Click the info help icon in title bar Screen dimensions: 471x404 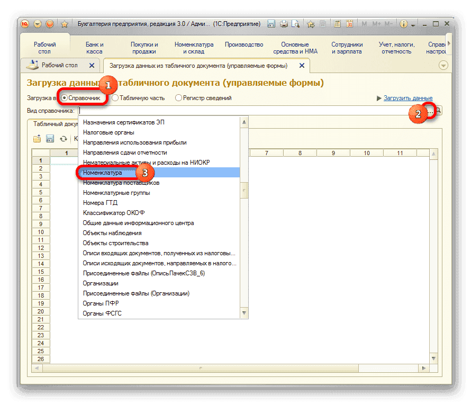click(x=403, y=24)
